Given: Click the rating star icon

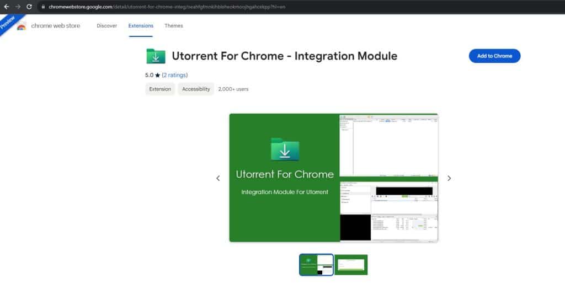Looking at the screenshot, I should click(x=157, y=75).
